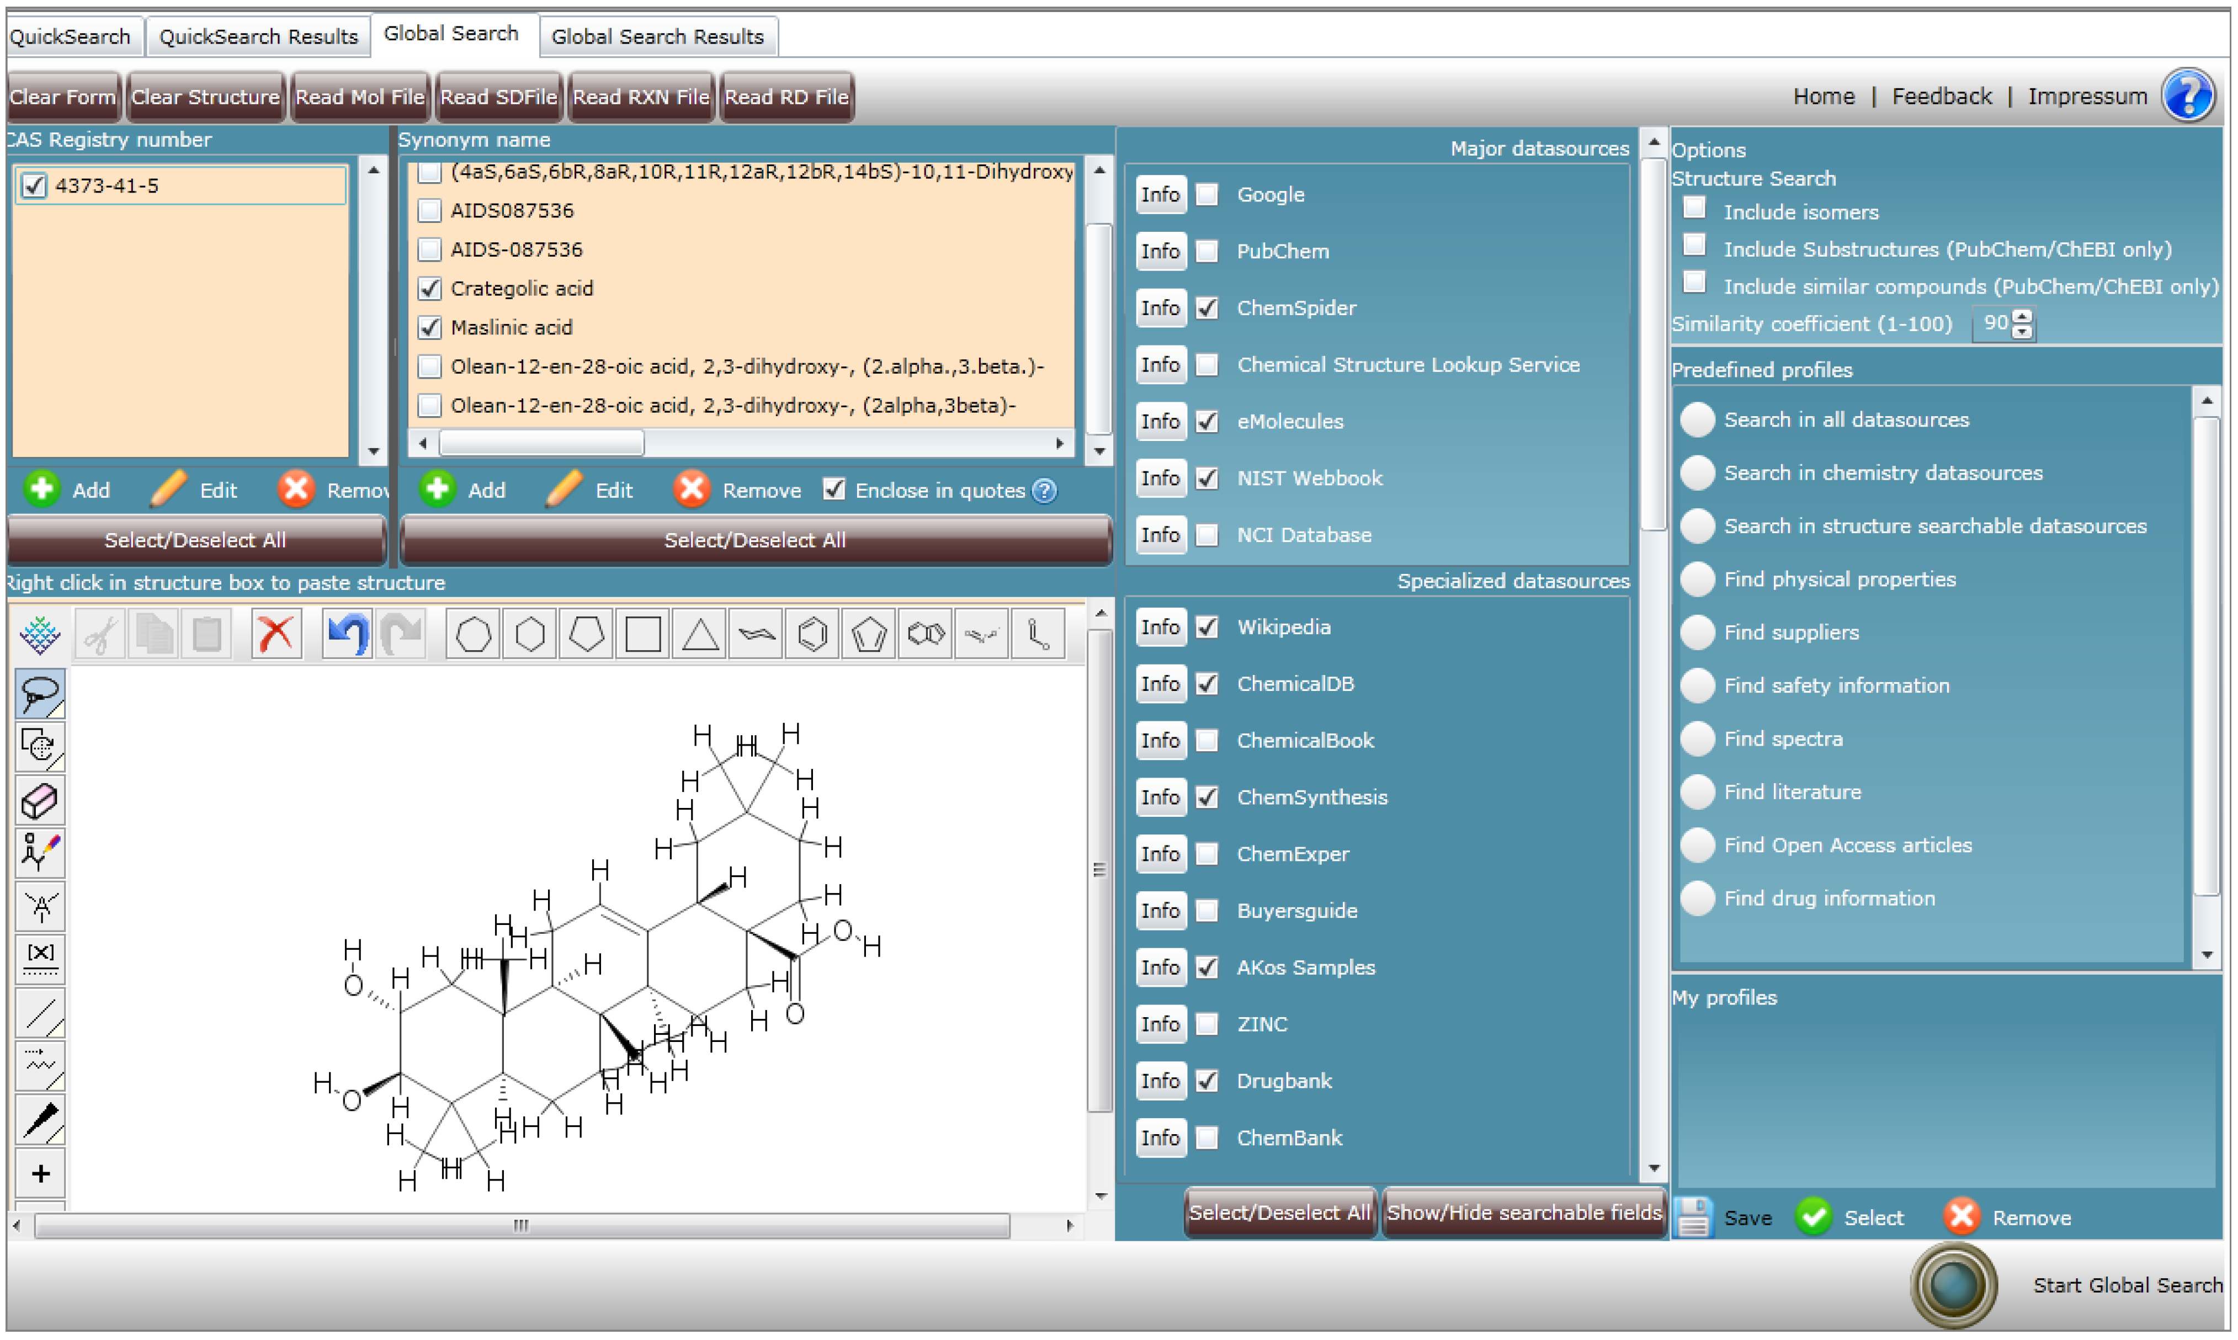Insert cyclopropane triangle ring template

(x=700, y=634)
